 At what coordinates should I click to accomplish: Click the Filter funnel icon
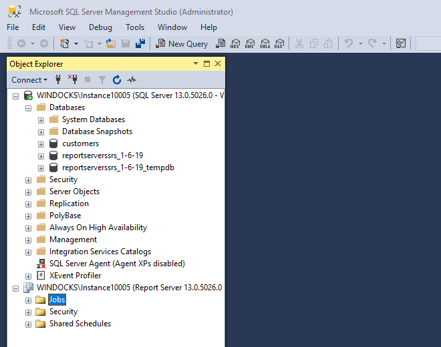102,80
